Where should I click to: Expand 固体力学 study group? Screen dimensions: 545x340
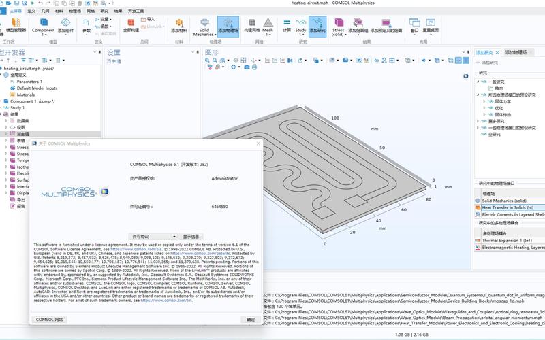click(484, 101)
